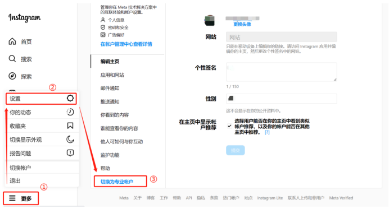Click the API footer link
The image size is (389, 209).
pyautogui.click(x=189, y=198)
